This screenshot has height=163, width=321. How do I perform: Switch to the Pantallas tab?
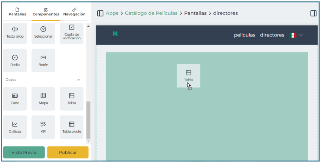click(x=17, y=12)
